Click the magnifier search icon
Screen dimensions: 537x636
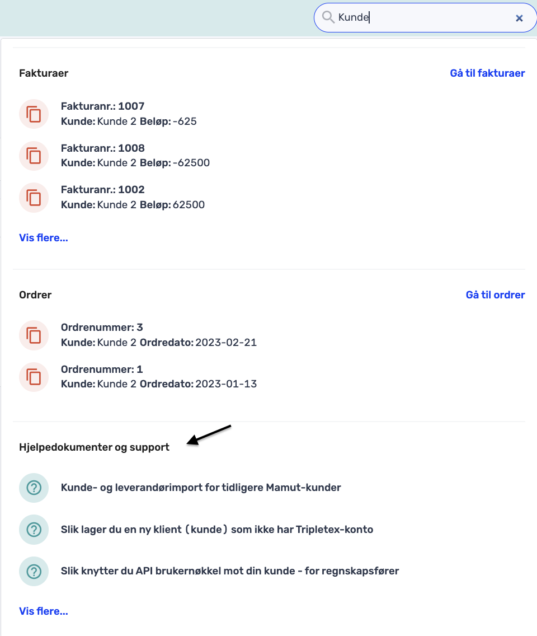click(328, 17)
